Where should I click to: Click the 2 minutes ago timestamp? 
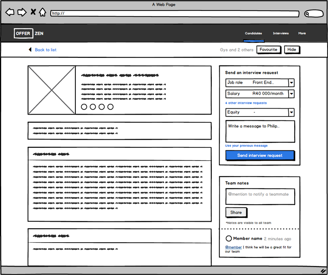coord(277,239)
